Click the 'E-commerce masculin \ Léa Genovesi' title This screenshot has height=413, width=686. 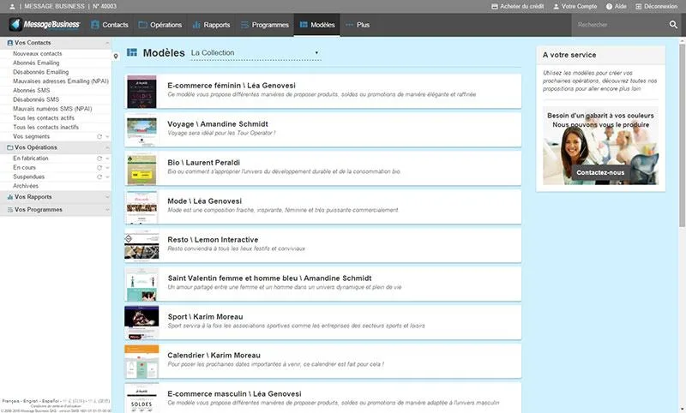[234, 394]
